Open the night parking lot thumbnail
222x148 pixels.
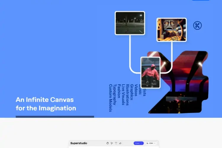(130, 23)
